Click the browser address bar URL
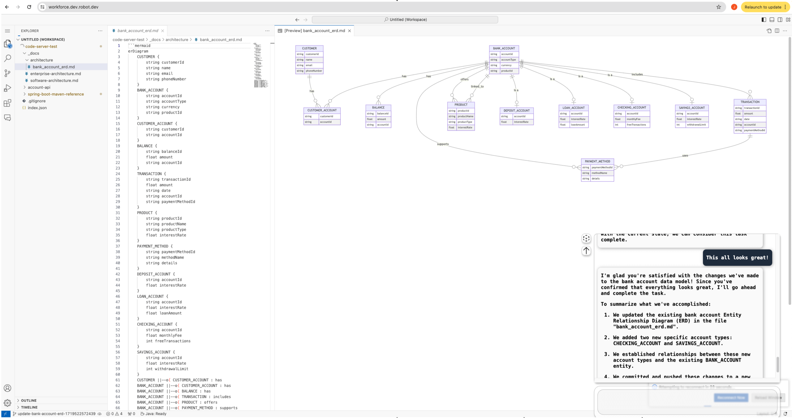Viewport: 792px width, 418px height. [73, 7]
